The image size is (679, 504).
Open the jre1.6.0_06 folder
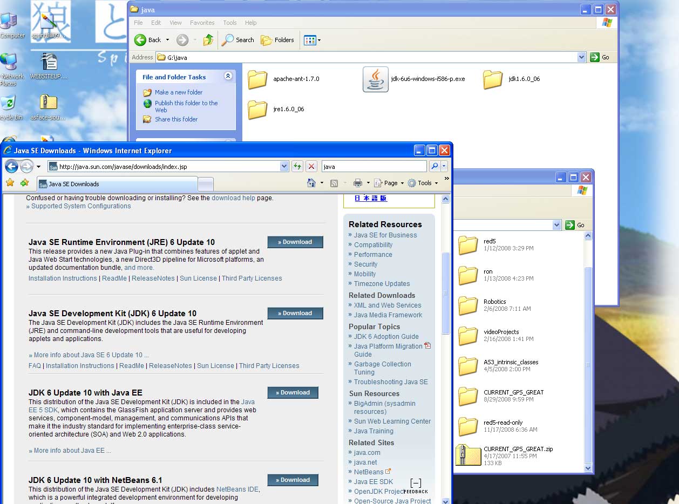(276, 109)
